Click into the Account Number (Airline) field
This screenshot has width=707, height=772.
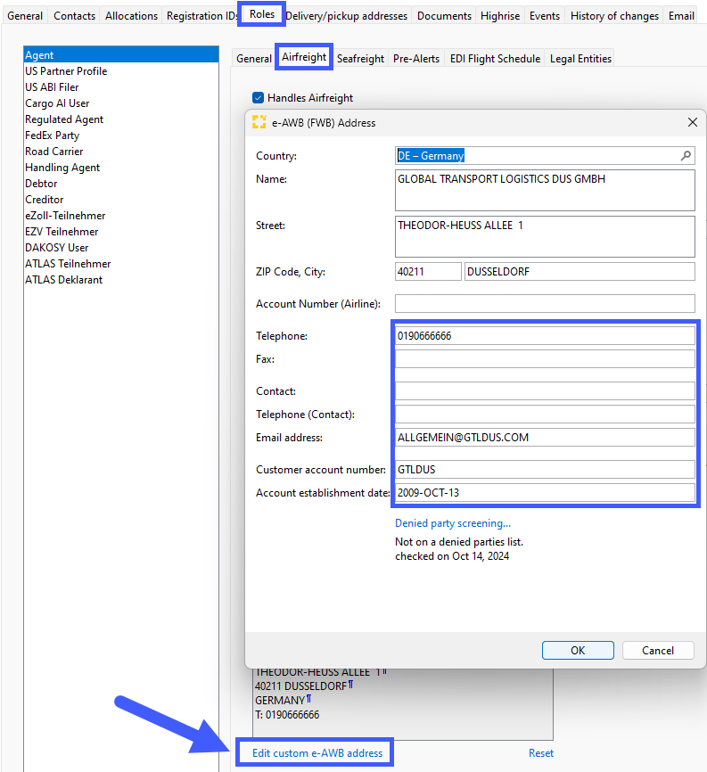coord(544,304)
